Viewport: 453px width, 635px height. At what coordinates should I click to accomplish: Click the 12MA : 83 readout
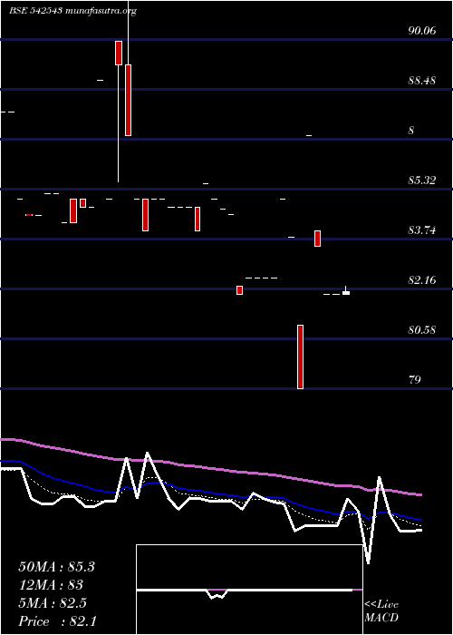[x=51, y=585]
